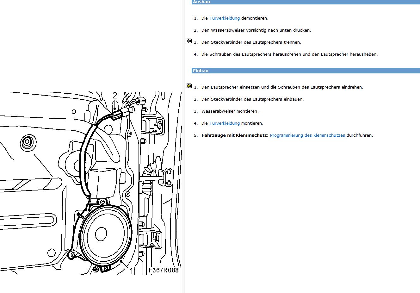Open the Türverkleidung link in Ausbau step 1
The image size is (420, 293).
tap(225, 18)
